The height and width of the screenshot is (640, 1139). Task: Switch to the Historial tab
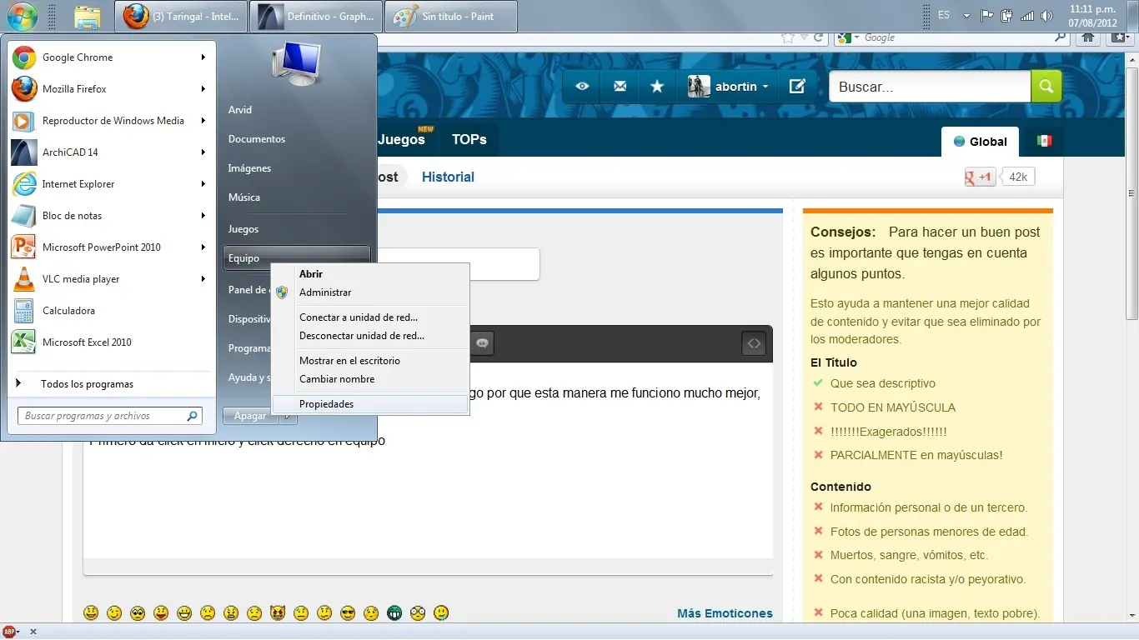click(448, 177)
